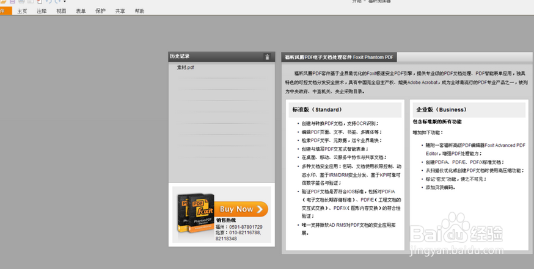
Task: Select the 保护 ribbon tab
Action: tap(100, 11)
